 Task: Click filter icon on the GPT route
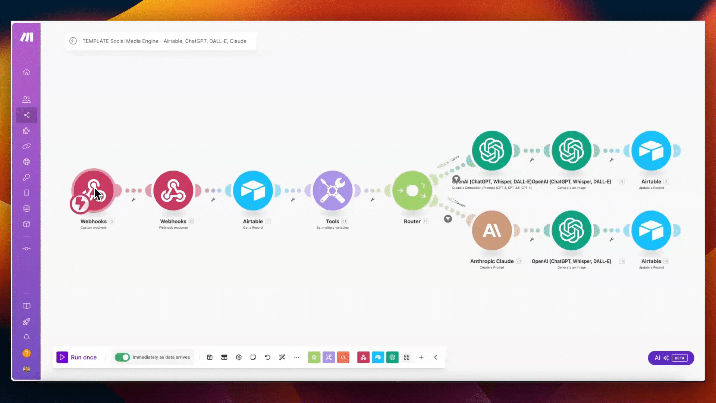[x=456, y=179]
